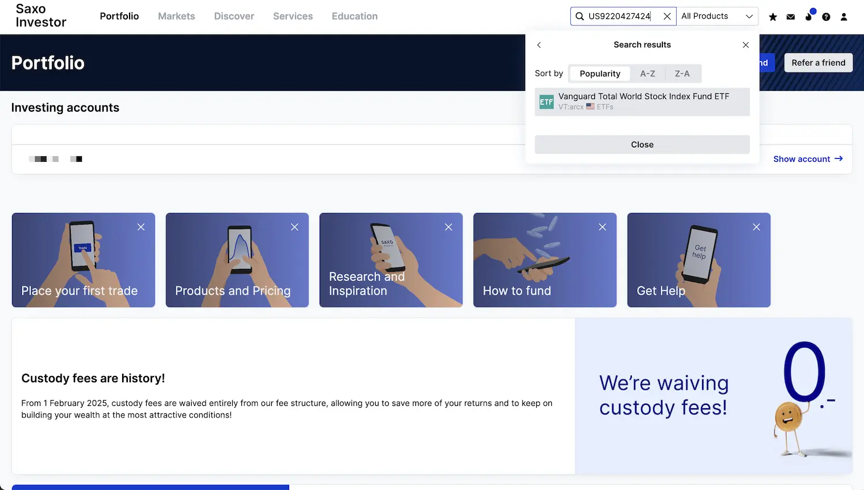This screenshot has height=490, width=864.
Task: Close search results with X icon
Action: (x=746, y=45)
